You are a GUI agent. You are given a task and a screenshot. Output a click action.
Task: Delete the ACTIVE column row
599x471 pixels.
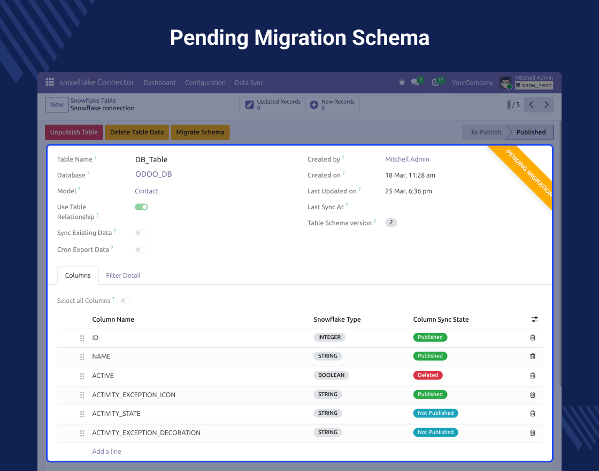click(533, 375)
